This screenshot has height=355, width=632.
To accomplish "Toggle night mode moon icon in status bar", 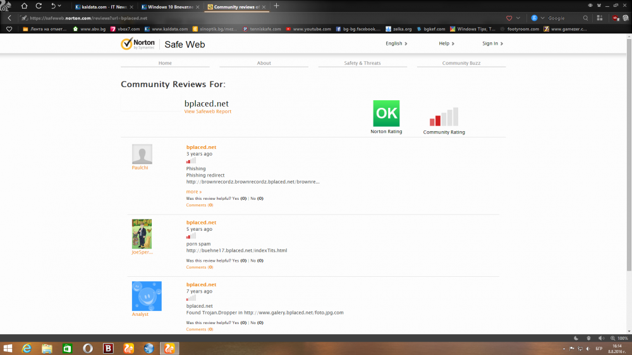I will (576, 339).
